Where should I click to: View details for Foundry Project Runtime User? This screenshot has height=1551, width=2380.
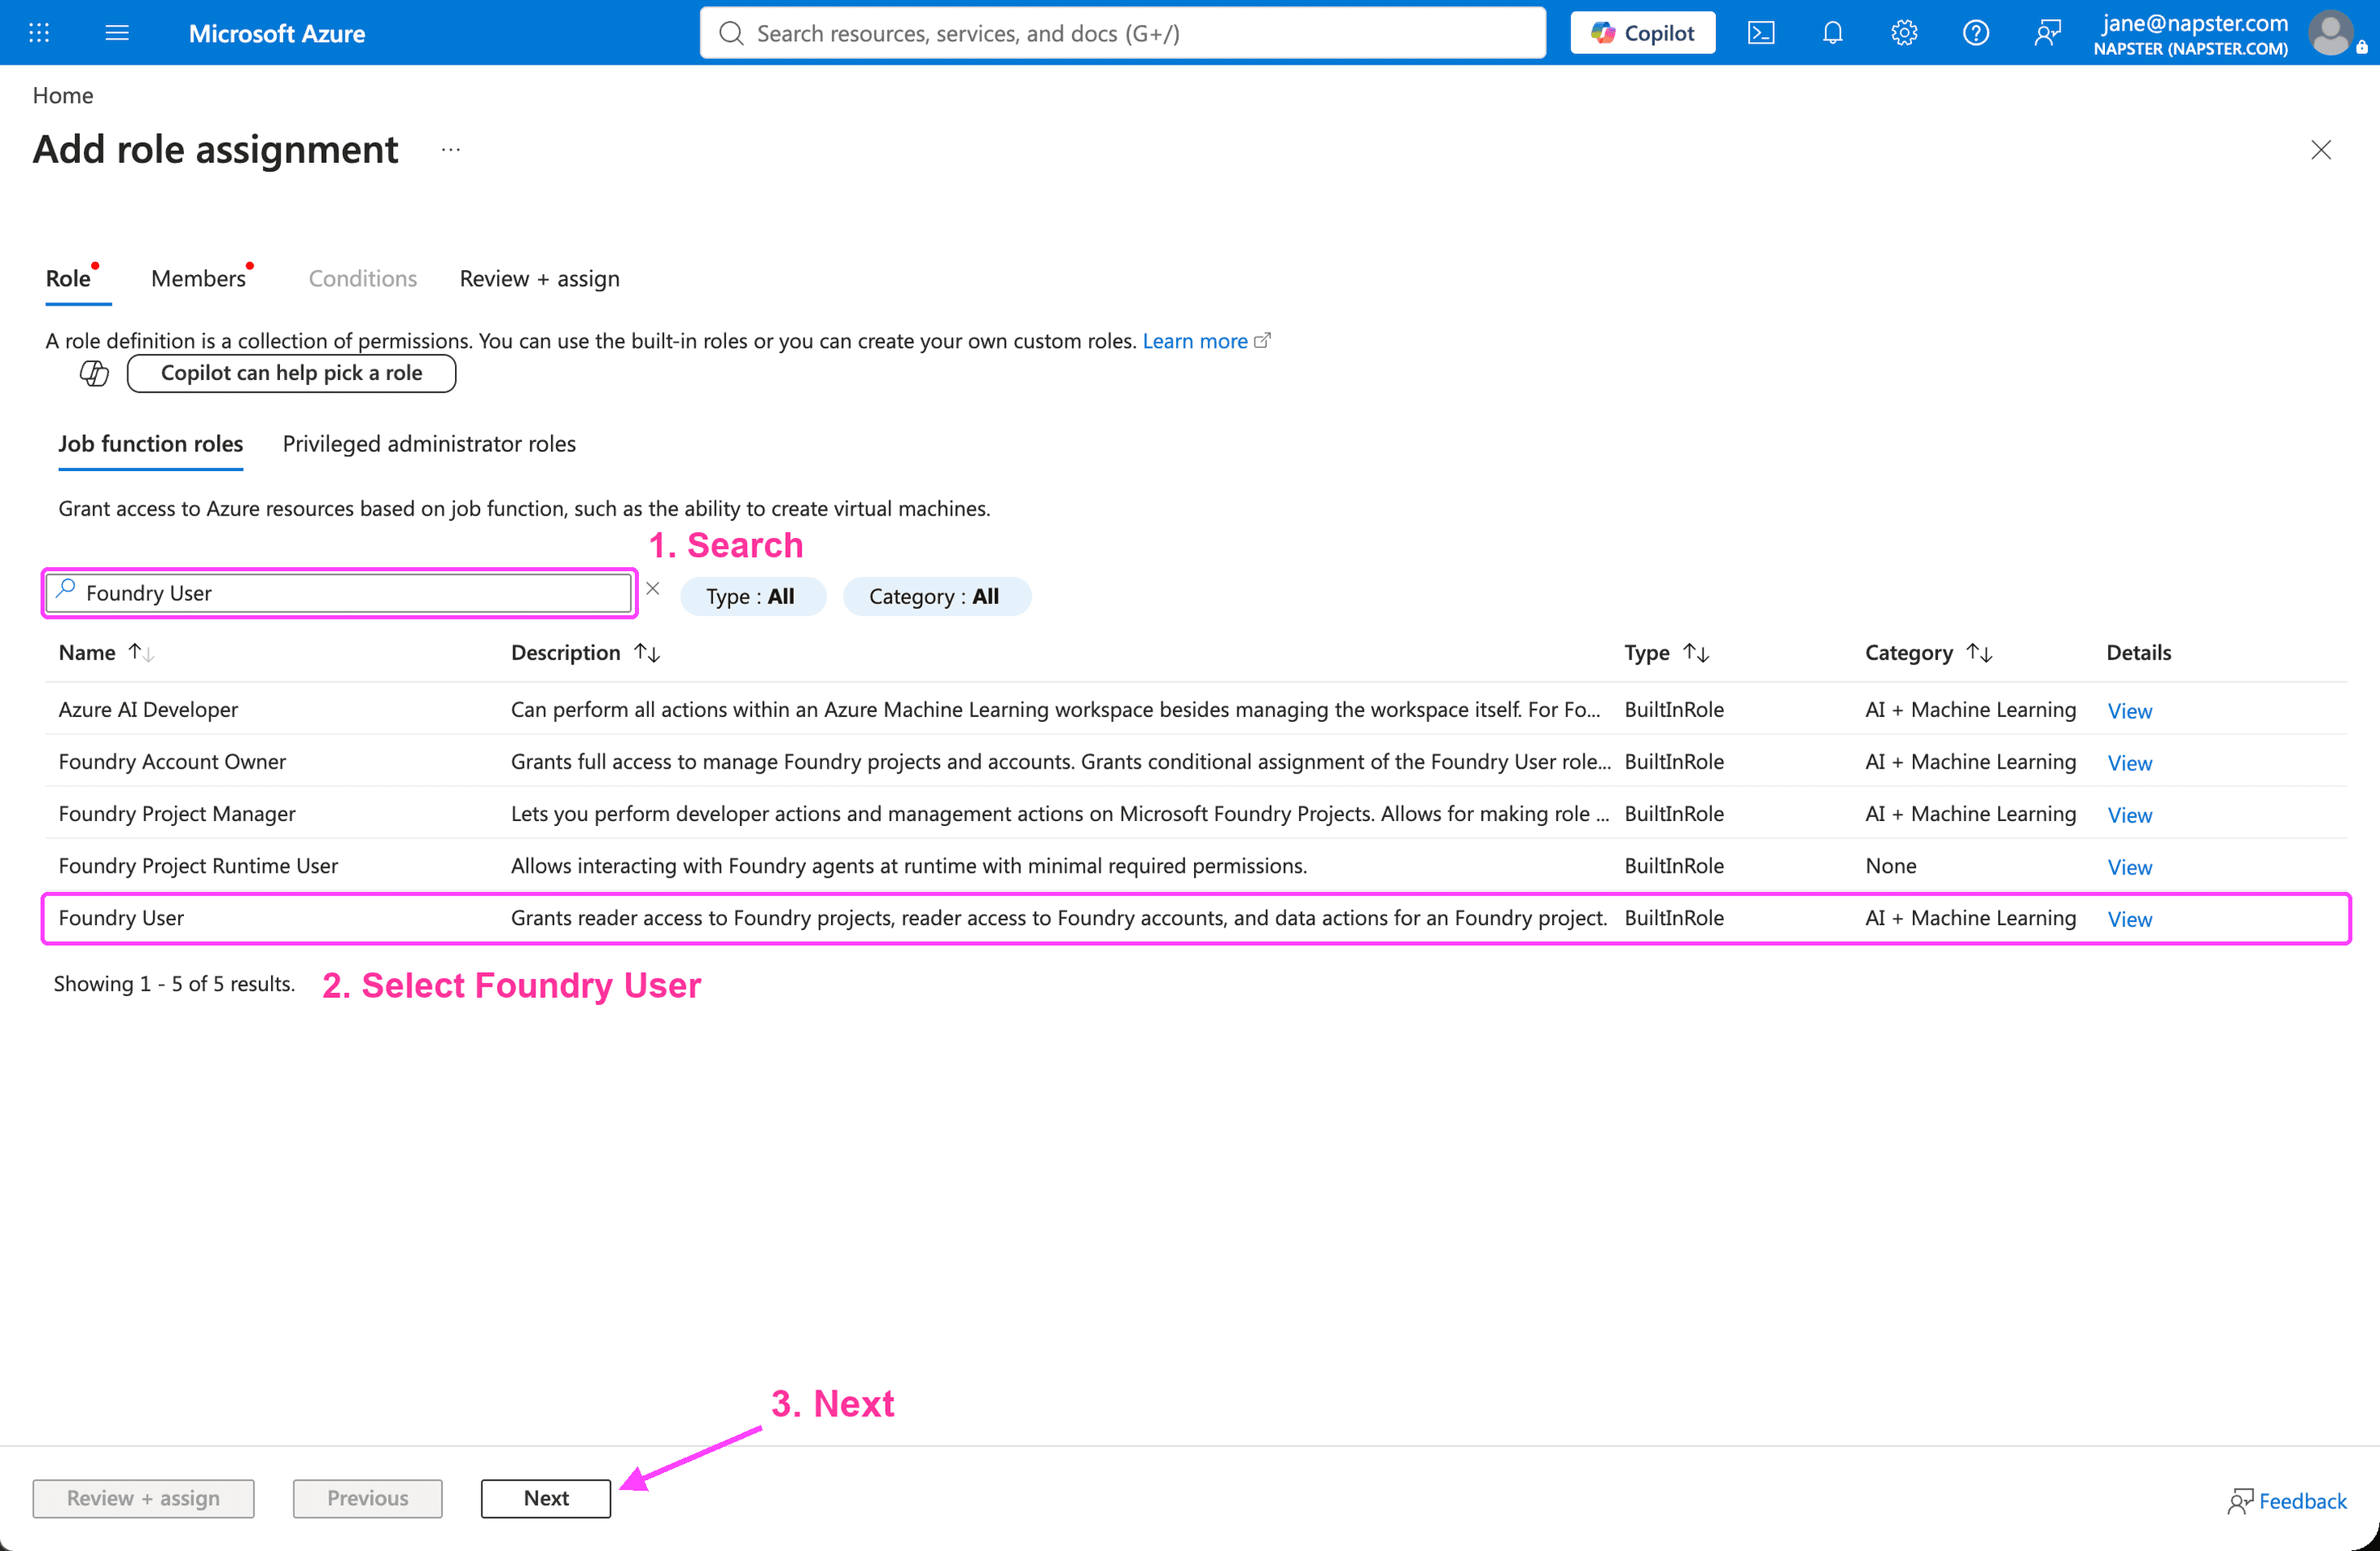(2129, 867)
